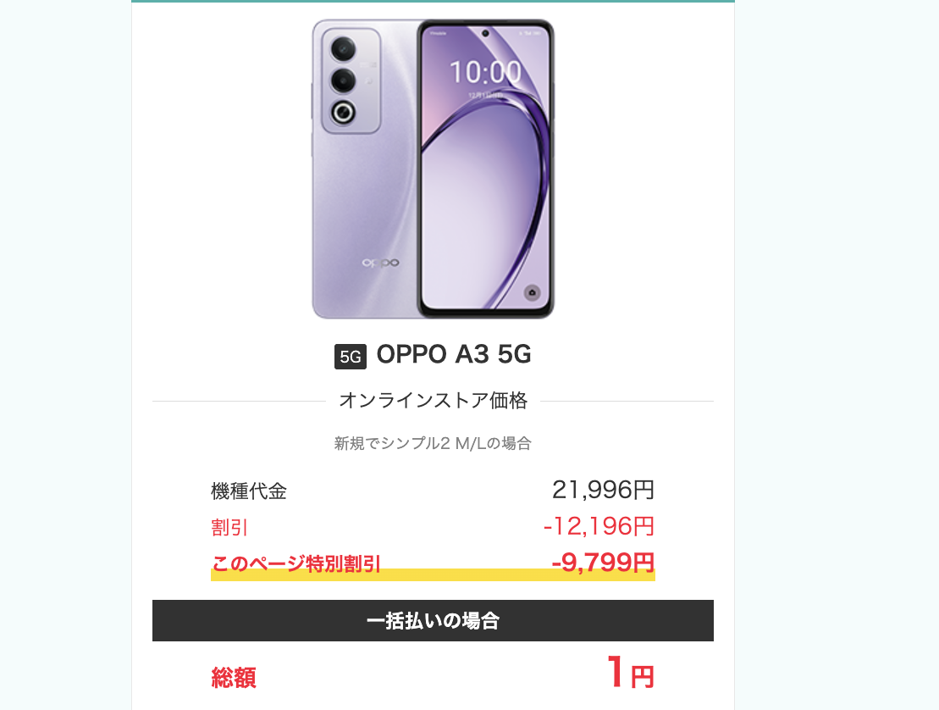The height and width of the screenshot is (710, 939).
Task: Click the 5G badge icon beside product name
Action: (351, 357)
